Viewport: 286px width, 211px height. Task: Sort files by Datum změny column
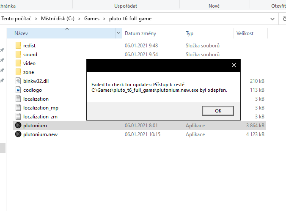(140, 33)
